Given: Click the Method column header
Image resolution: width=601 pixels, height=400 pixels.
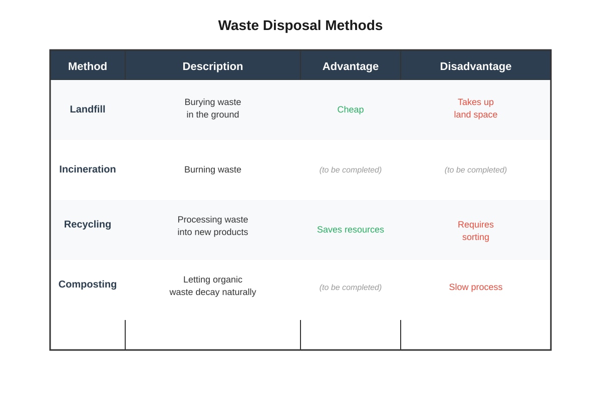Looking at the screenshot, I should tap(88, 66).
